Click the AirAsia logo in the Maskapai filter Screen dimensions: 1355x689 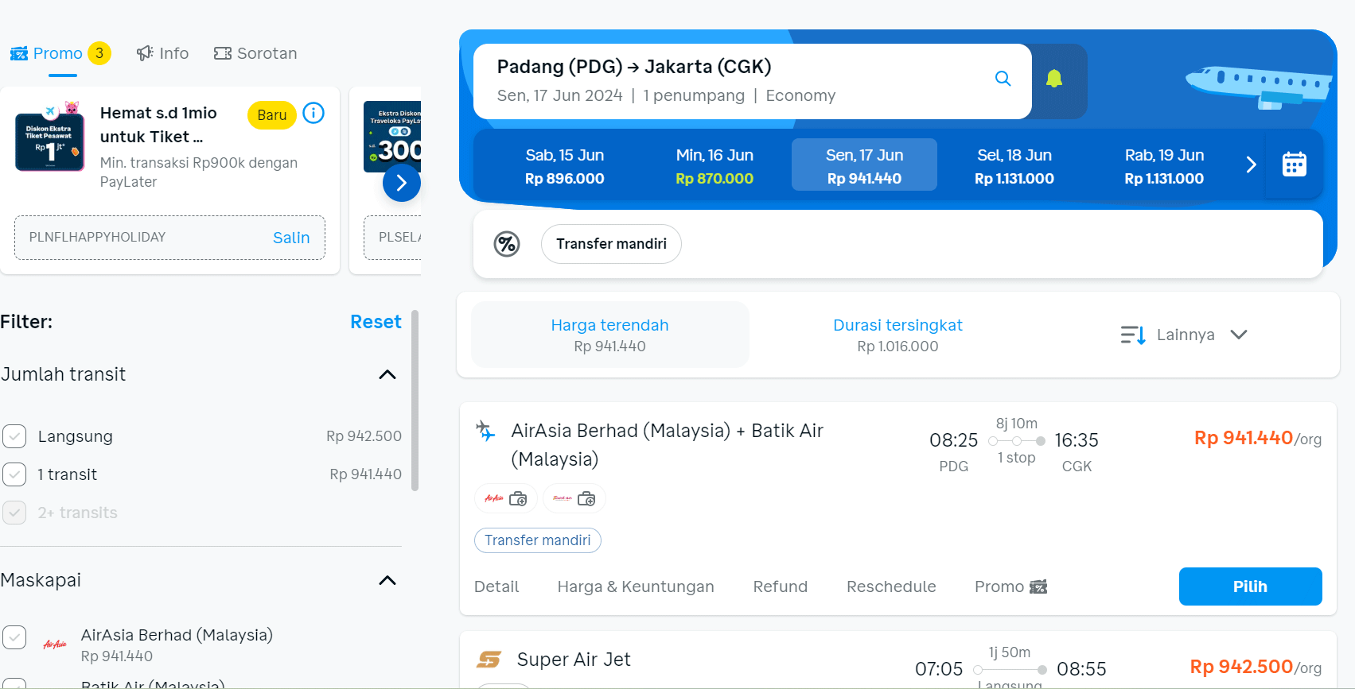[x=55, y=644]
